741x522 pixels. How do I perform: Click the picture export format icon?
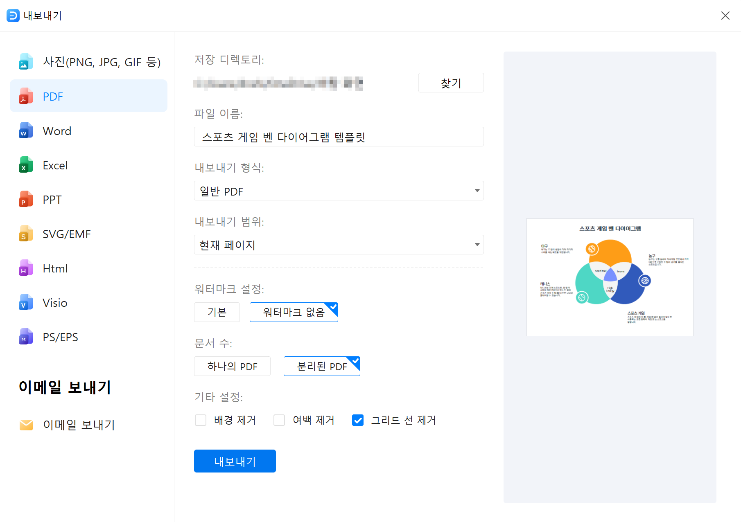click(x=26, y=62)
